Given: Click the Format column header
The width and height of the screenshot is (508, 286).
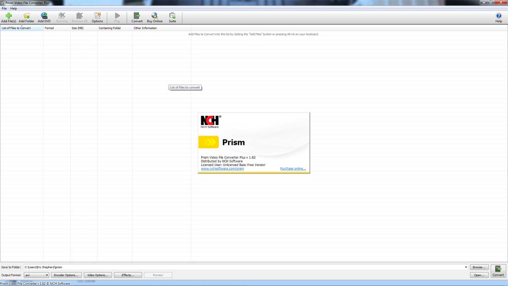Looking at the screenshot, I should tap(57, 28).
